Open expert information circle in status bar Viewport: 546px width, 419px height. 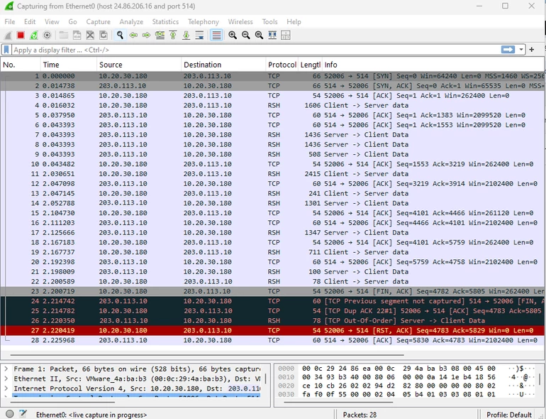(x=10, y=414)
